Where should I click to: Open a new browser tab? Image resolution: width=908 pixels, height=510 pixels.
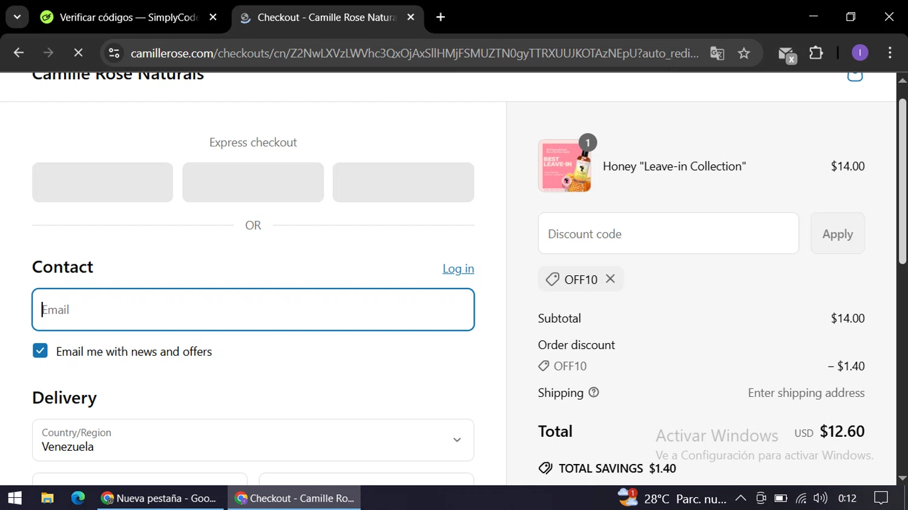coord(441,17)
